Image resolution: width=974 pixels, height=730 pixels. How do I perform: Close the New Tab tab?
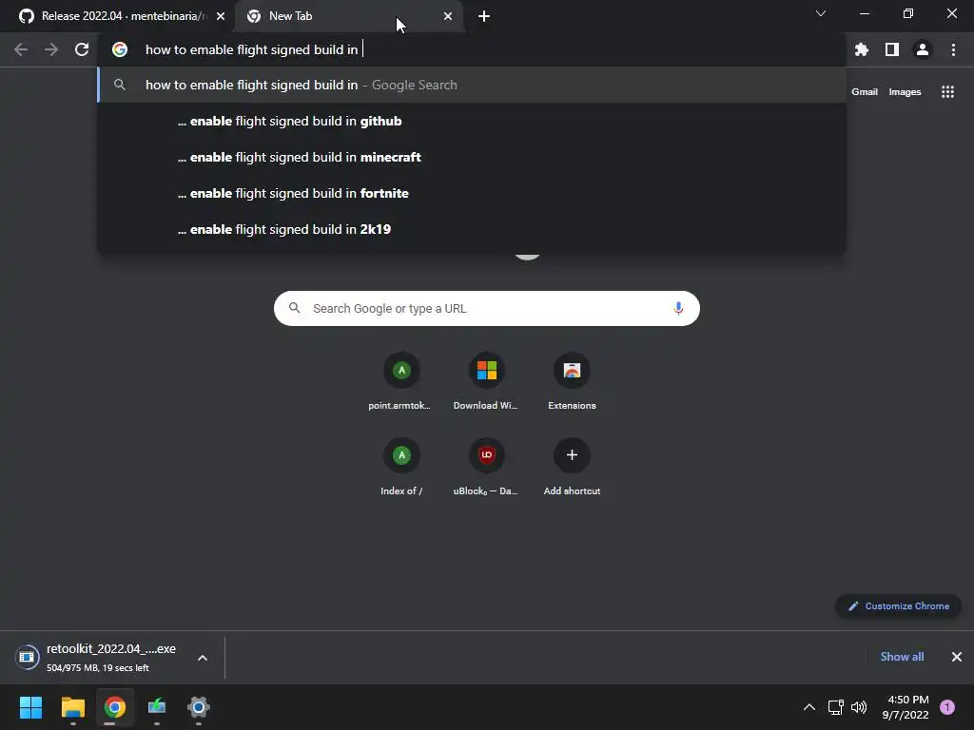448,16
